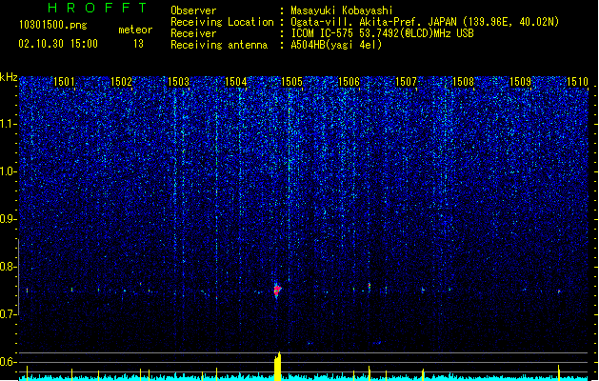Click the A504HB(yagi 4el) antenna text
The image size is (599, 381).
(336, 45)
